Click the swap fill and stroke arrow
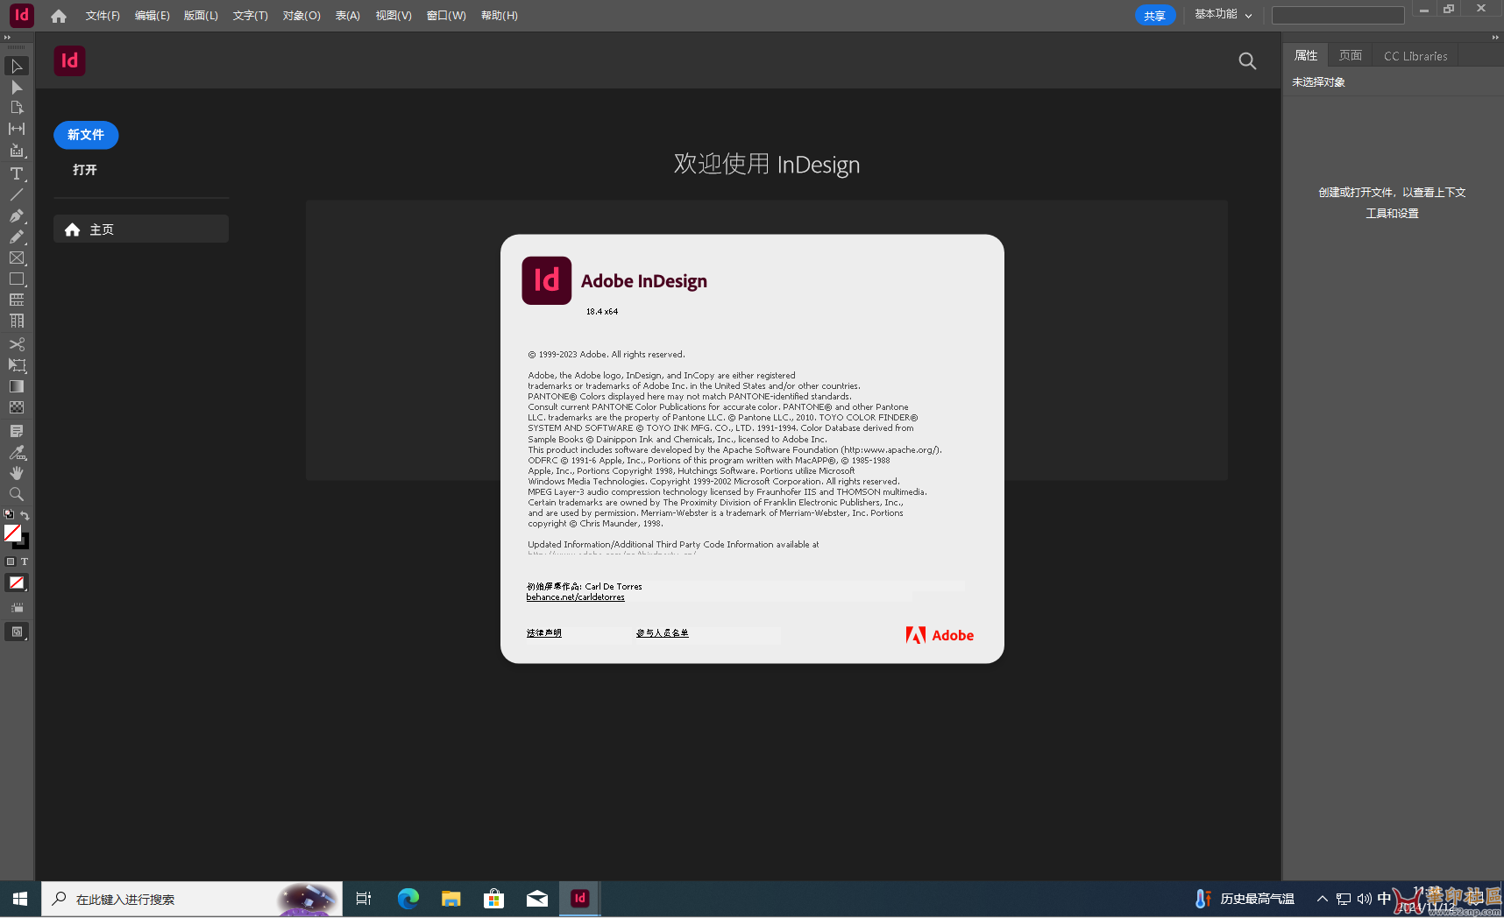 tap(25, 515)
